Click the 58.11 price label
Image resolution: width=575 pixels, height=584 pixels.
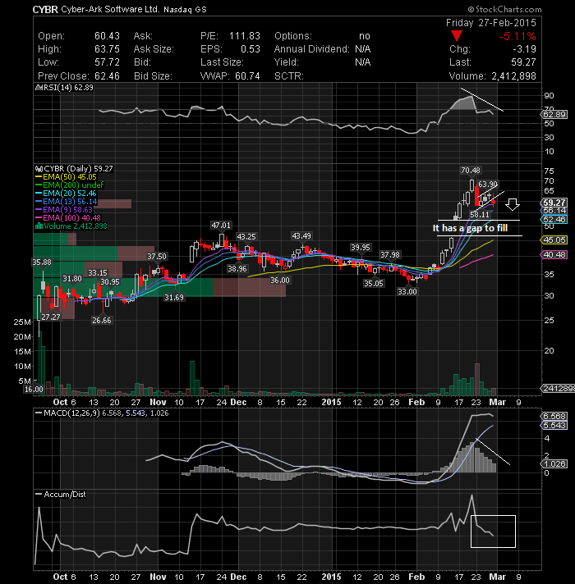tap(480, 215)
